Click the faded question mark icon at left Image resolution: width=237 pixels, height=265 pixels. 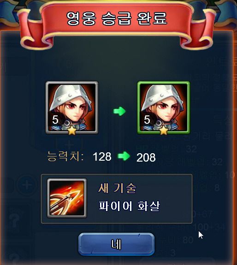14,221
